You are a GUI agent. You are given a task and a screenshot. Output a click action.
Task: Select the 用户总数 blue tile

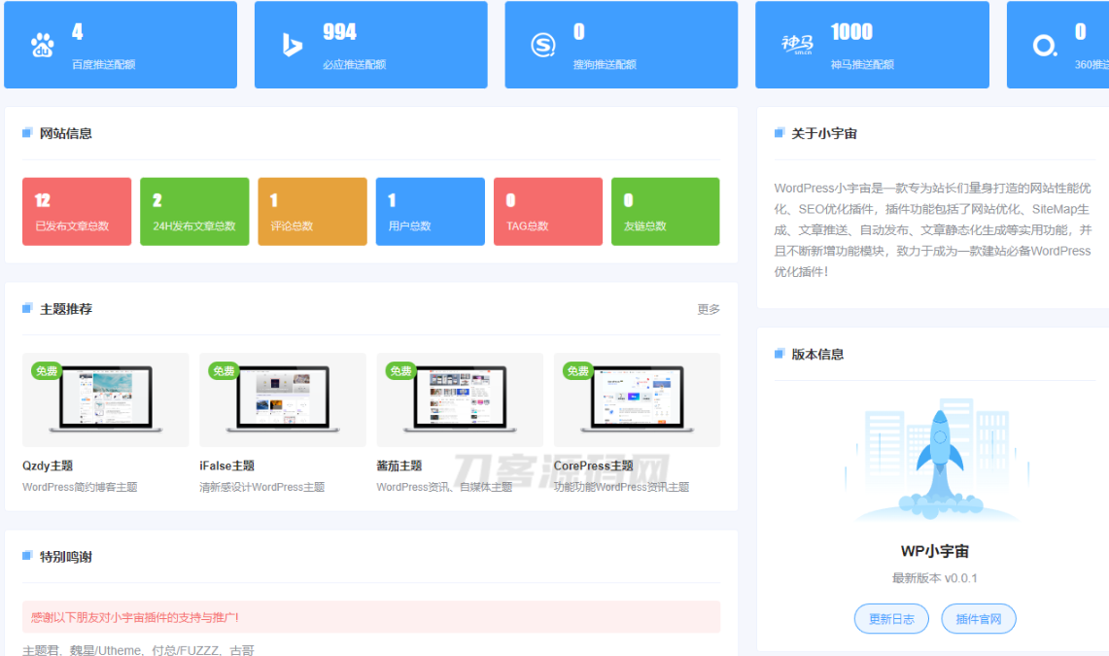(430, 211)
